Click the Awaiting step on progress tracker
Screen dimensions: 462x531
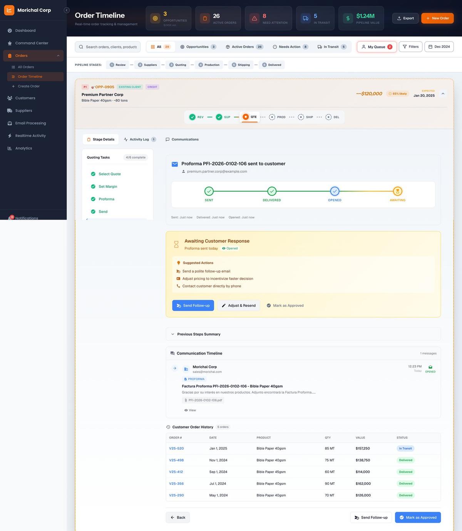[x=397, y=191]
